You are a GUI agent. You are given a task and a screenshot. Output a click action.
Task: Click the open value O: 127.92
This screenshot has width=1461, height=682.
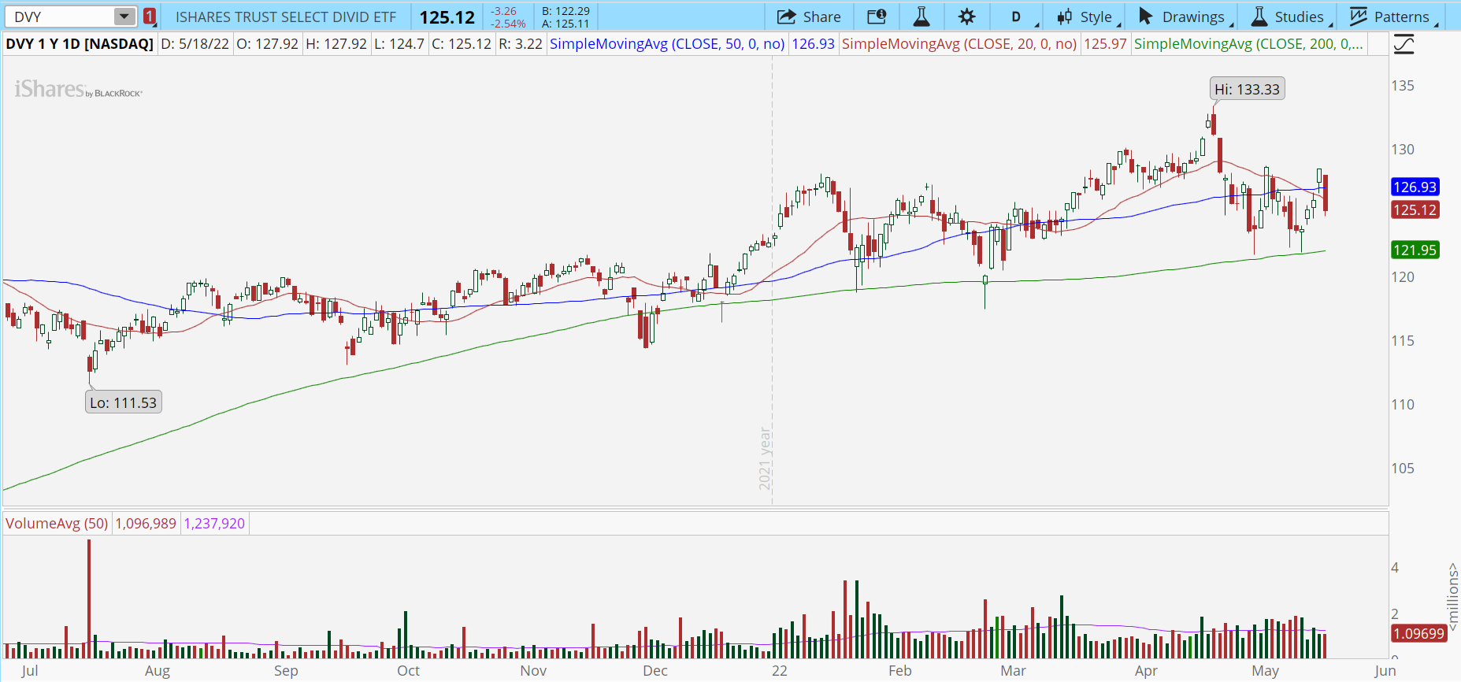click(268, 44)
